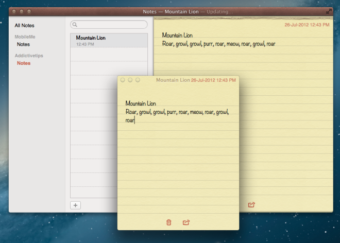Click the share icon in floating note
This screenshot has width=340, height=243.
(186, 222)
